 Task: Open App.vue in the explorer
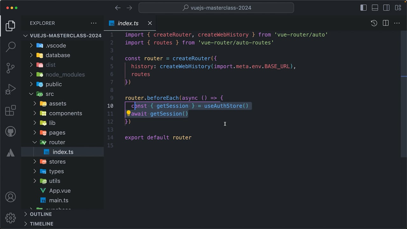tap(62, 191)
